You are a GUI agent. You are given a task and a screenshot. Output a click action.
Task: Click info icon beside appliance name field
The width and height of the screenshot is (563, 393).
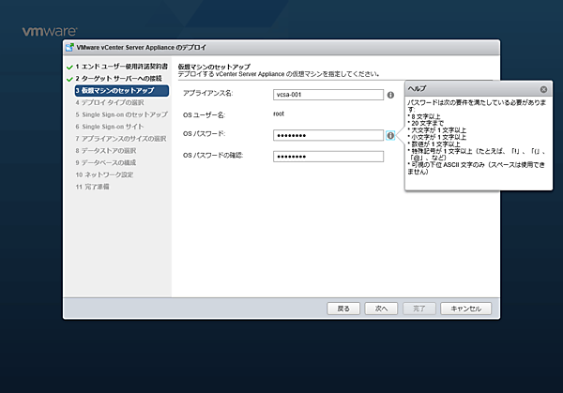(x=390, y=95)
